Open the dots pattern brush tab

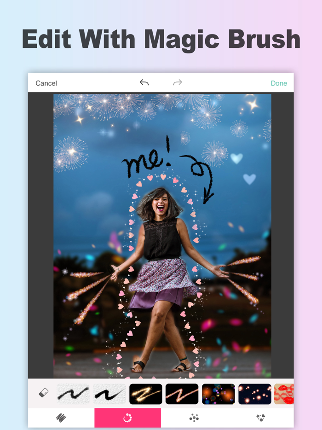[194, 418]
